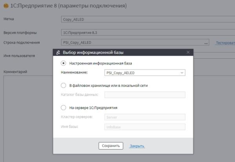Click the Метка label
The image size is (235, 162).
[9, 19]
